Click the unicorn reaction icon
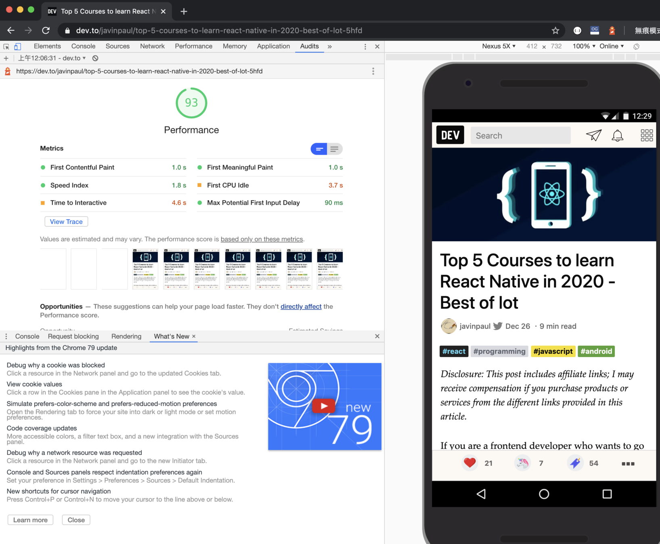 (x=522, y=463)
